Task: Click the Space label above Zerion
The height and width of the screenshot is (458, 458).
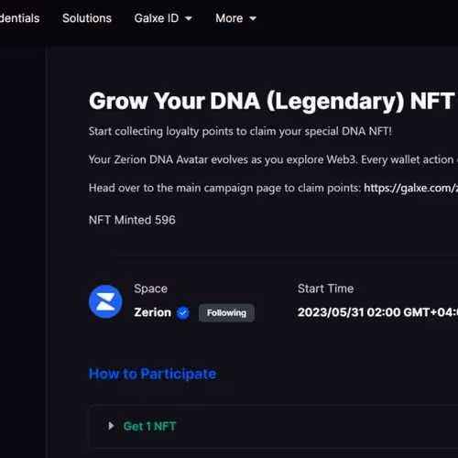Action: click(150, 289)
